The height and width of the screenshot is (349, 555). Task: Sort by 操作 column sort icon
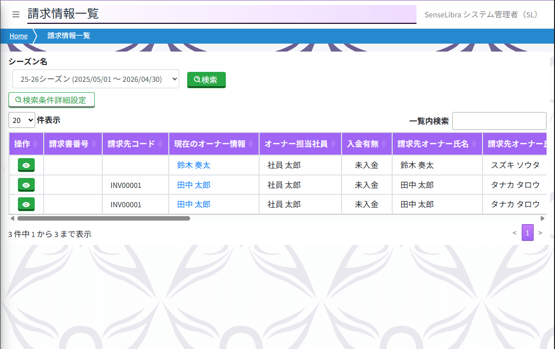coord(35,144)
